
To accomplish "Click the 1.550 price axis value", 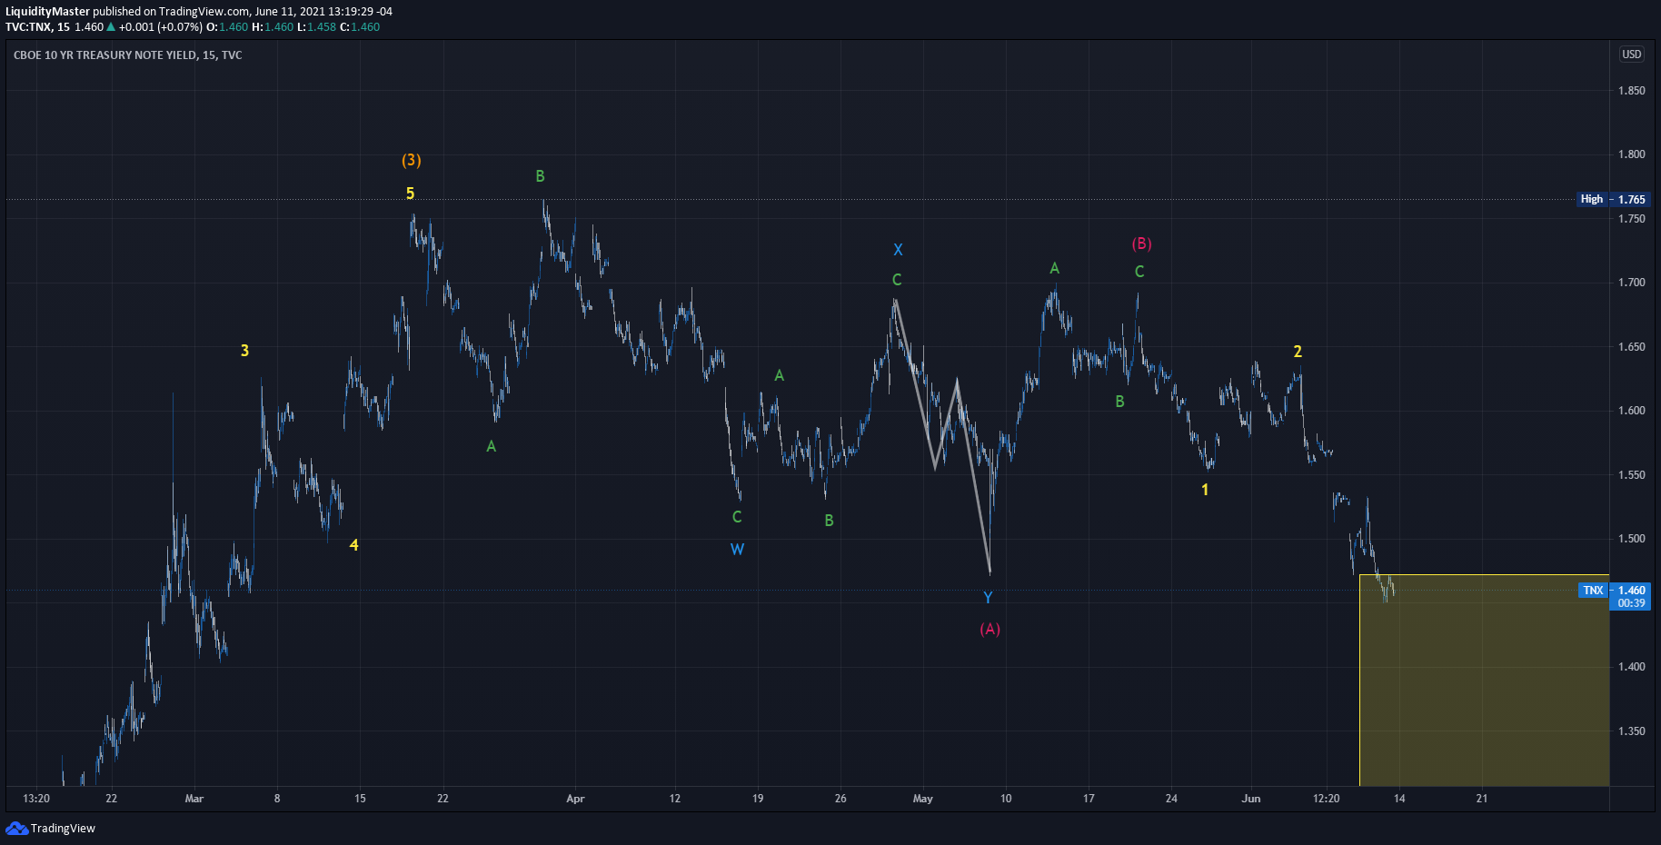I will pyautogui.click(x=1632, y=475).
